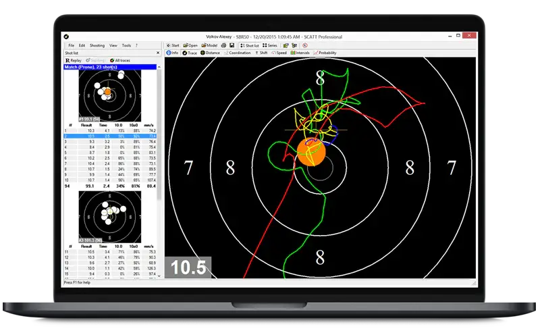Screen dimensions: 540x335
Task: Click the second series target thumbnail
Action: click(x=110, y=217)
